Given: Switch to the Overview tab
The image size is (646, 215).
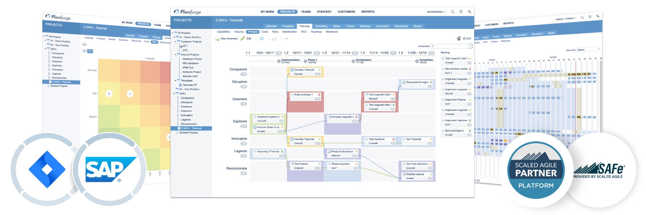Looking at the screenshot, I should [x=271, y=26].
